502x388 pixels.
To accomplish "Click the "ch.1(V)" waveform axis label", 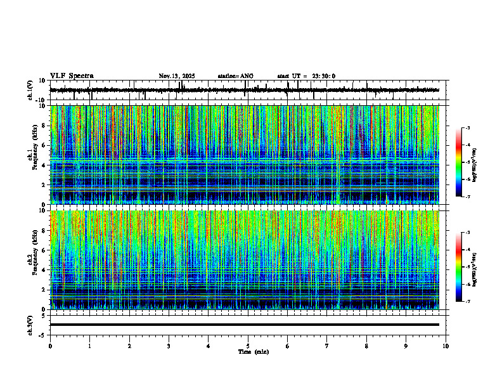I will 31,90.
